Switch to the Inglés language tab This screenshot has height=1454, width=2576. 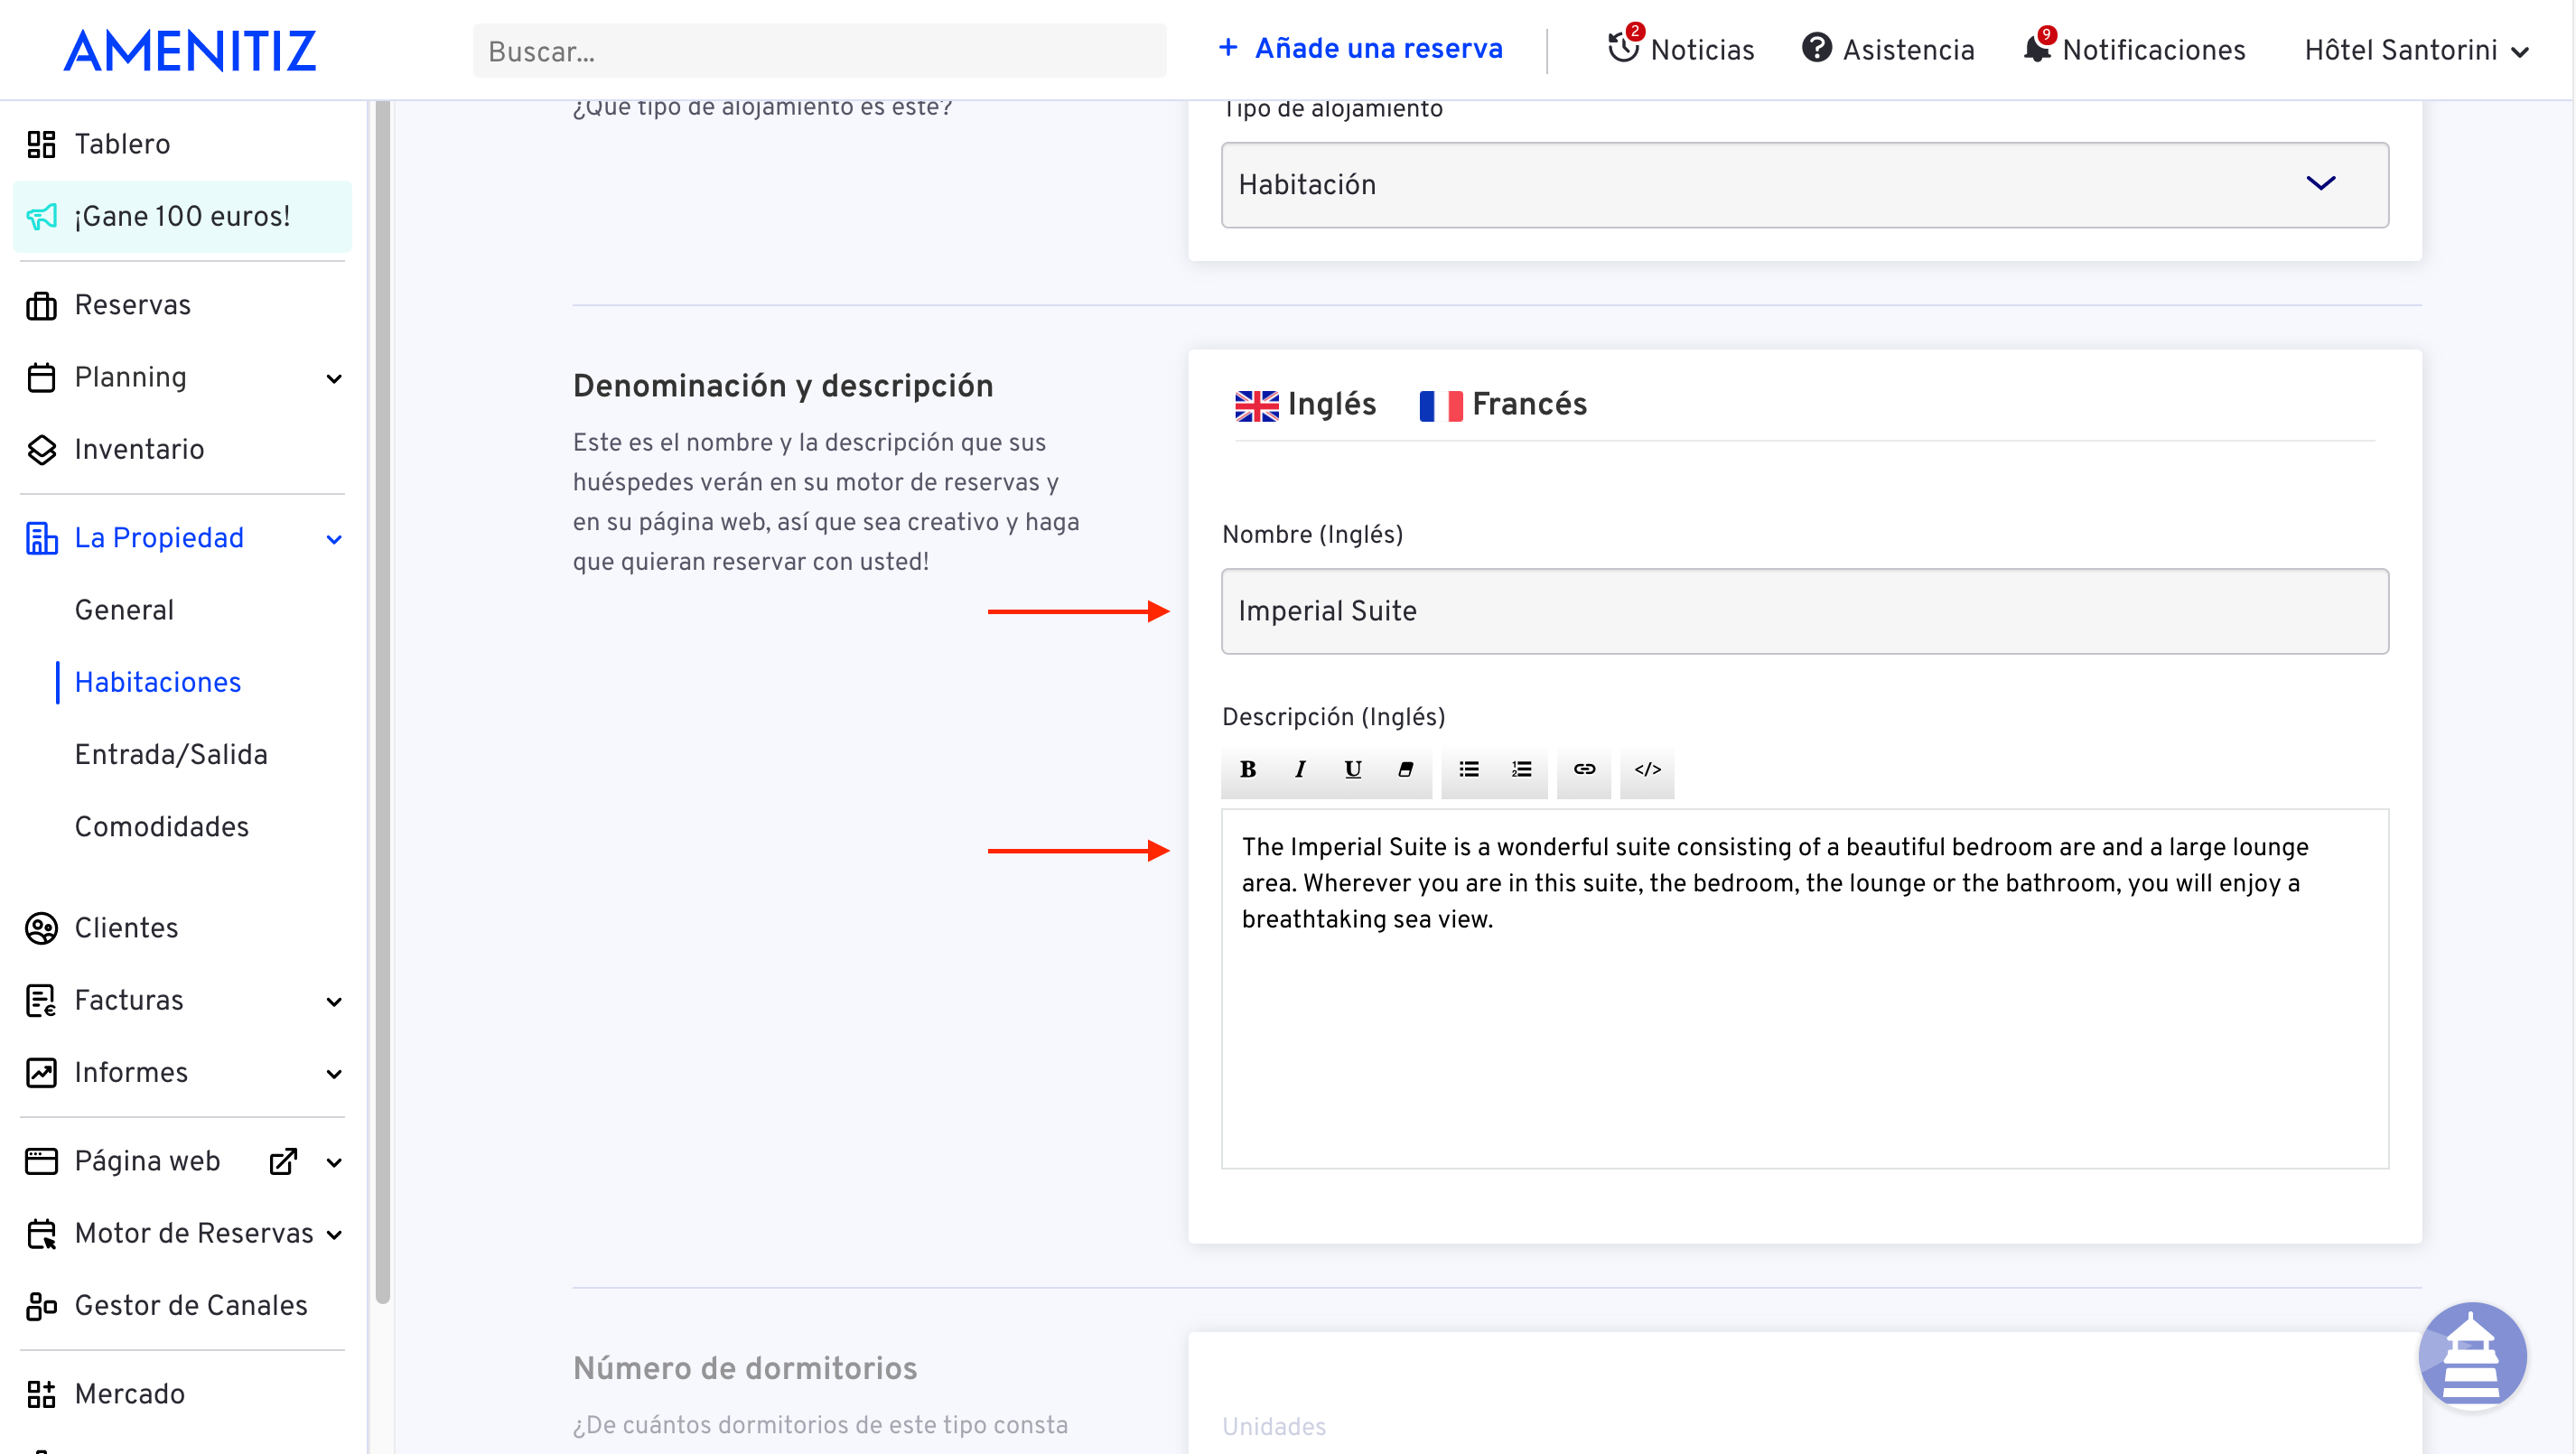tap(1306, 405)
